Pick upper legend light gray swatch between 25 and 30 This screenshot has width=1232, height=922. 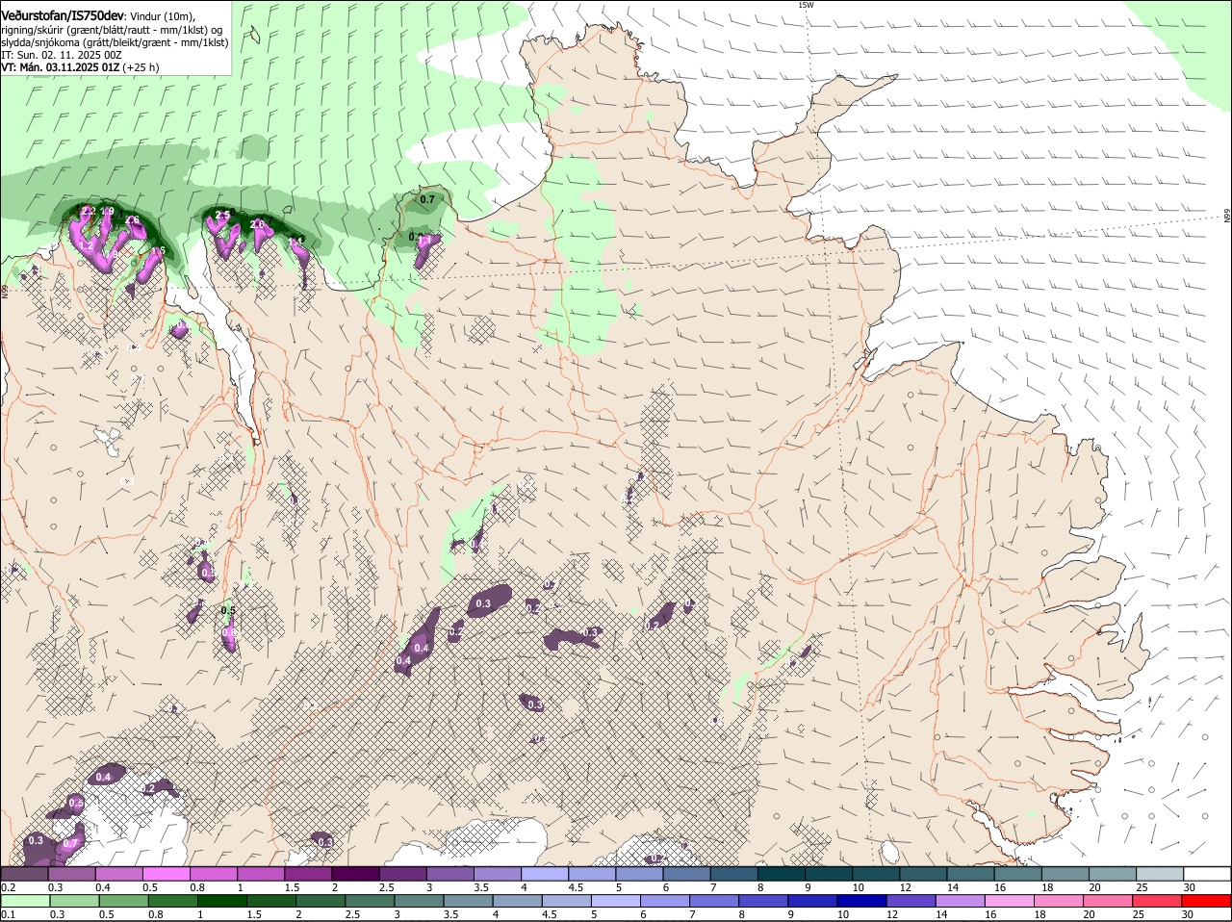point(1158,874)
